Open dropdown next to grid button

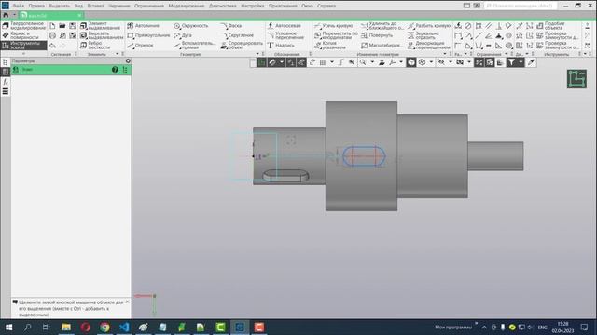click(x=332, y=62)
